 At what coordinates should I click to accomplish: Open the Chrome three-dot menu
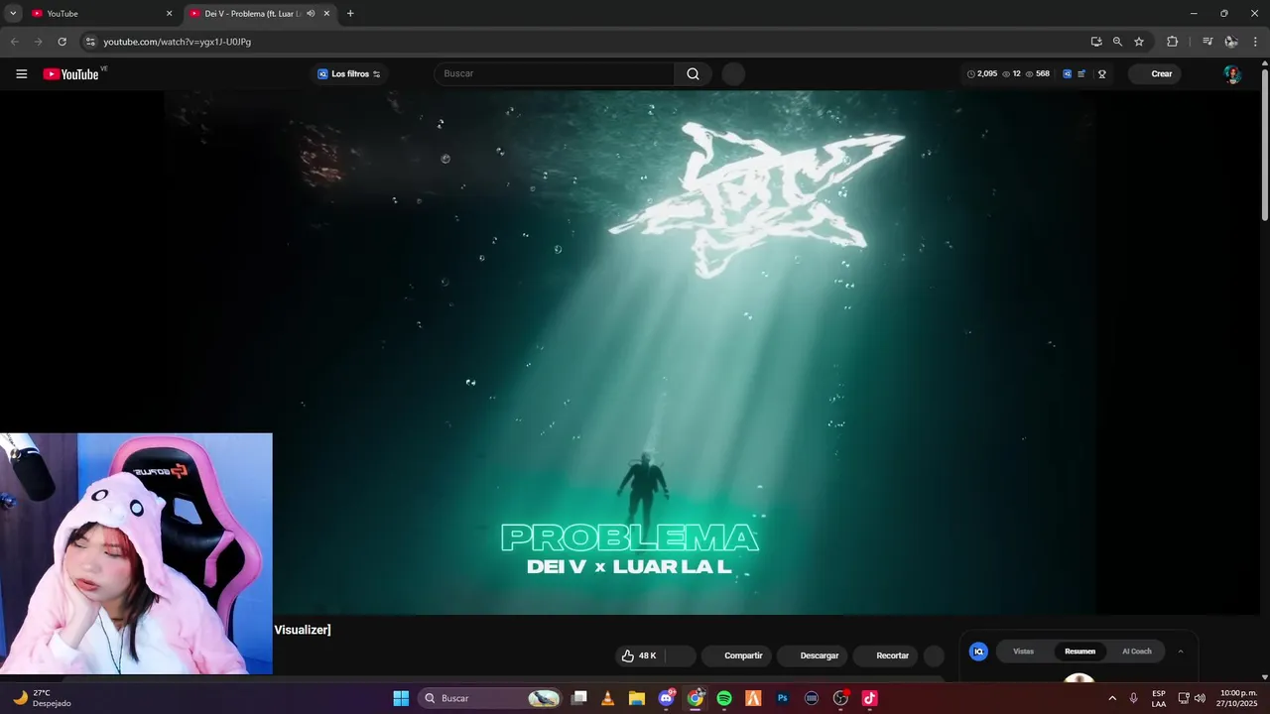click(1254, 42)
